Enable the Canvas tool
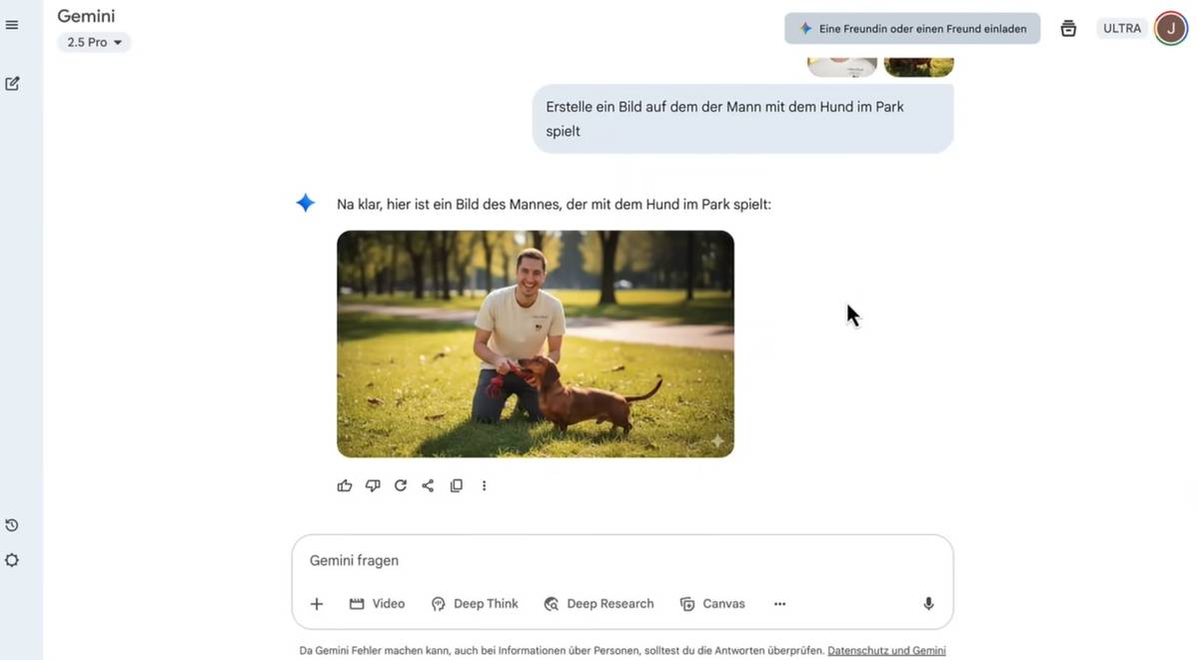1198x660 pixels. coord(712,604)
